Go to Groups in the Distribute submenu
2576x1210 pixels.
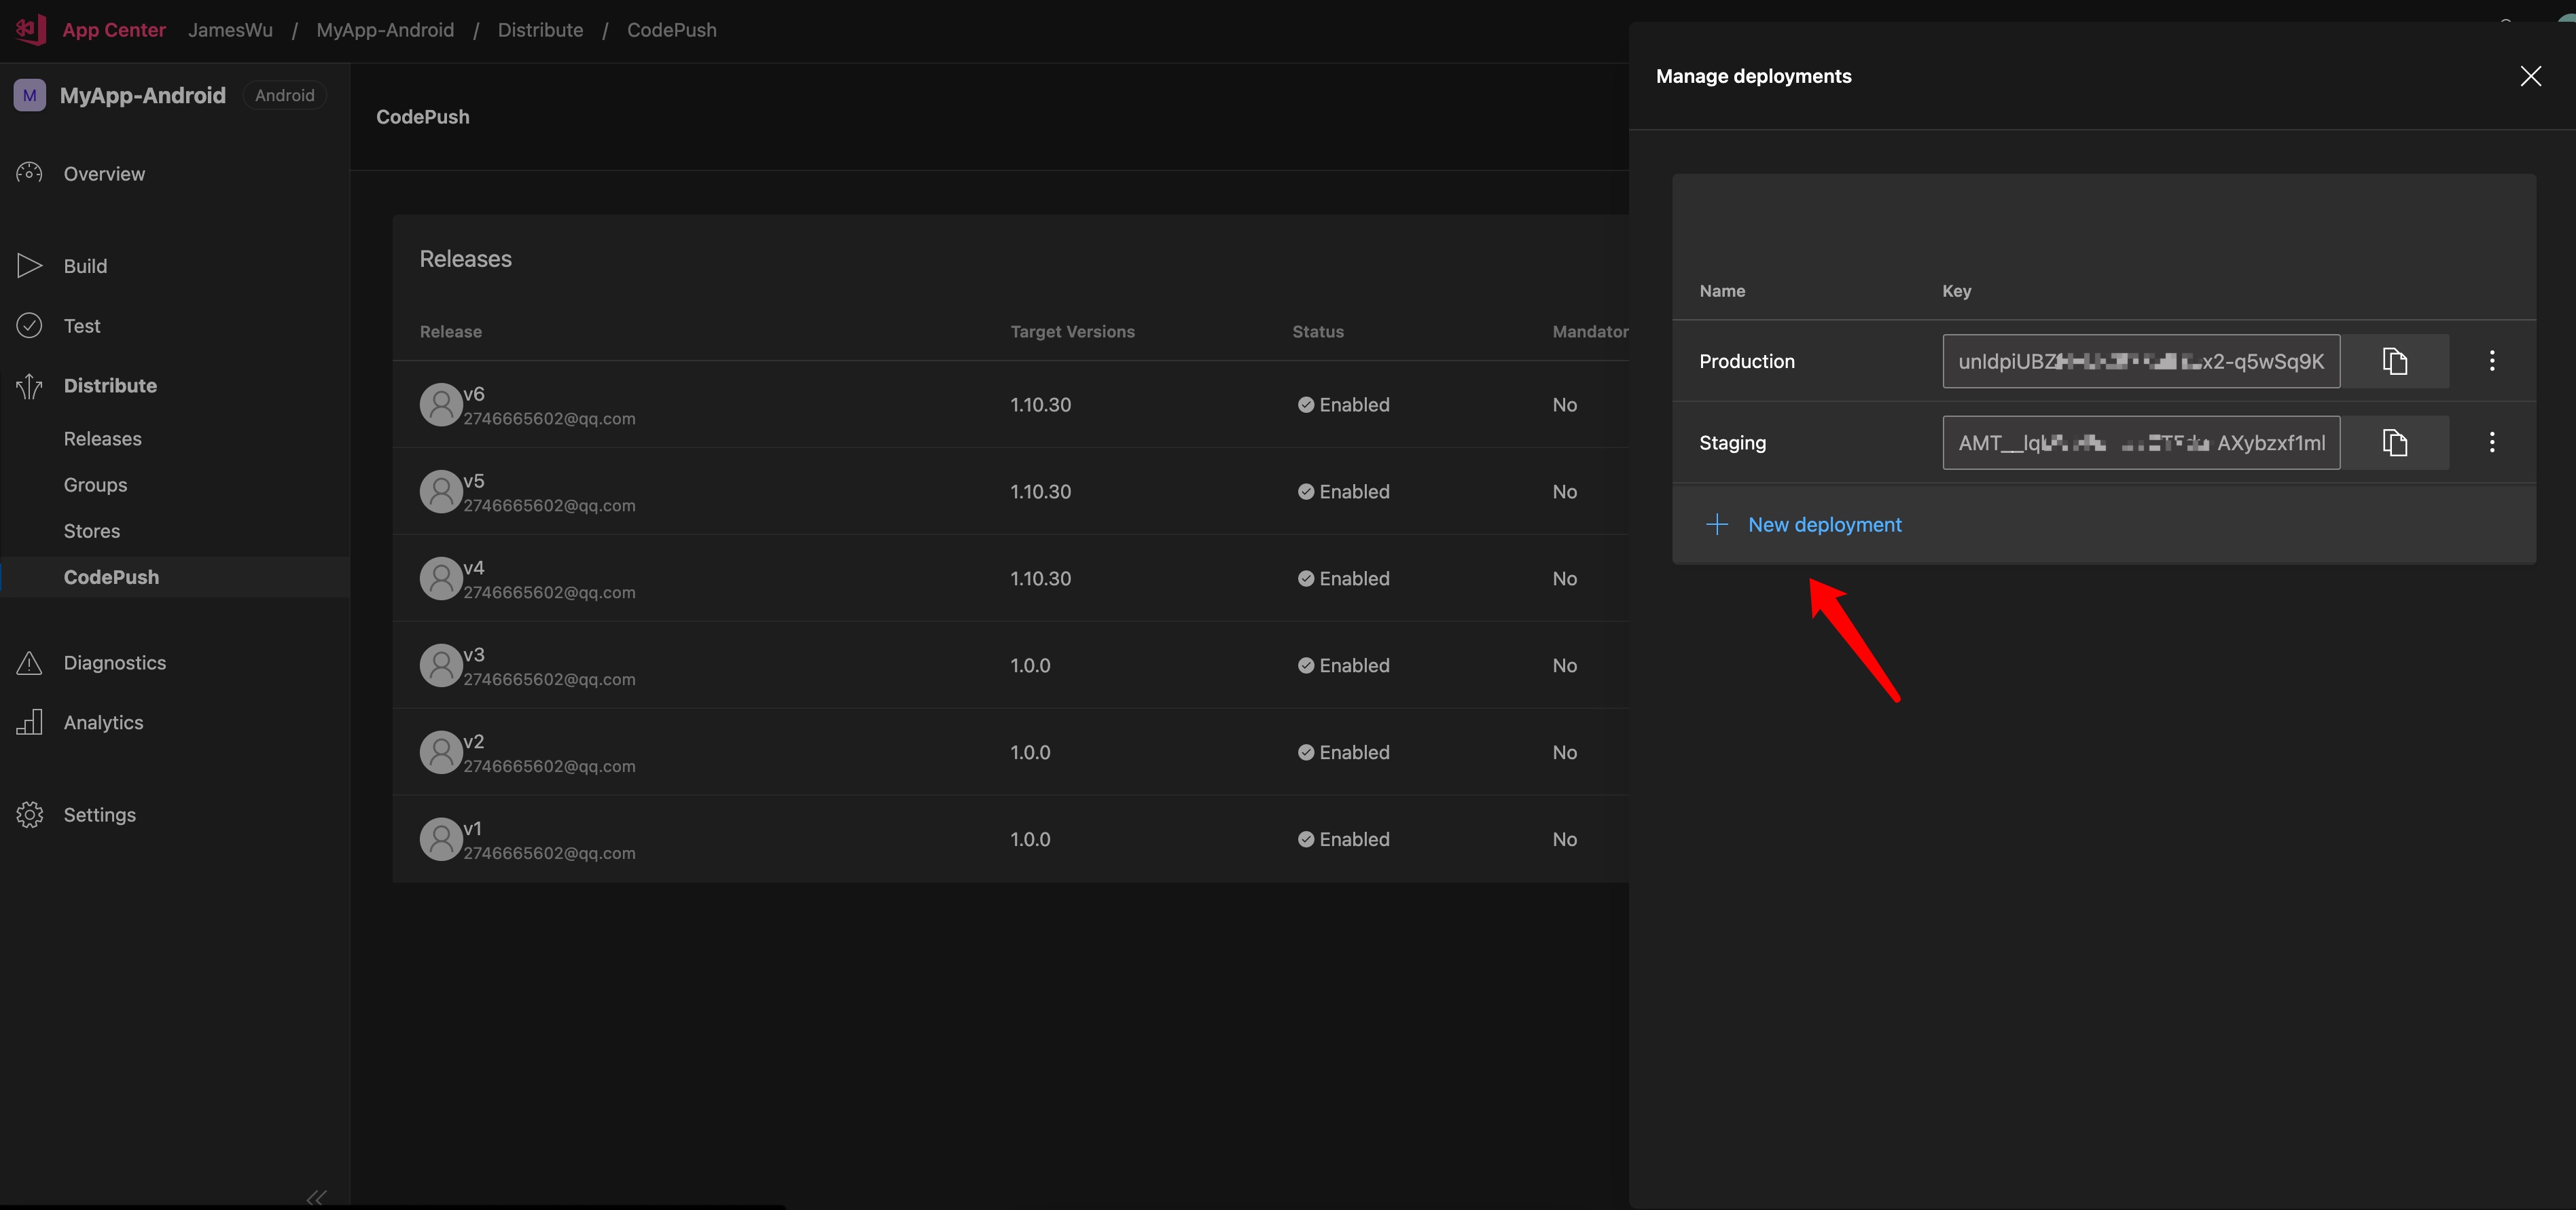pyautogui.click(x=95, y=485)
